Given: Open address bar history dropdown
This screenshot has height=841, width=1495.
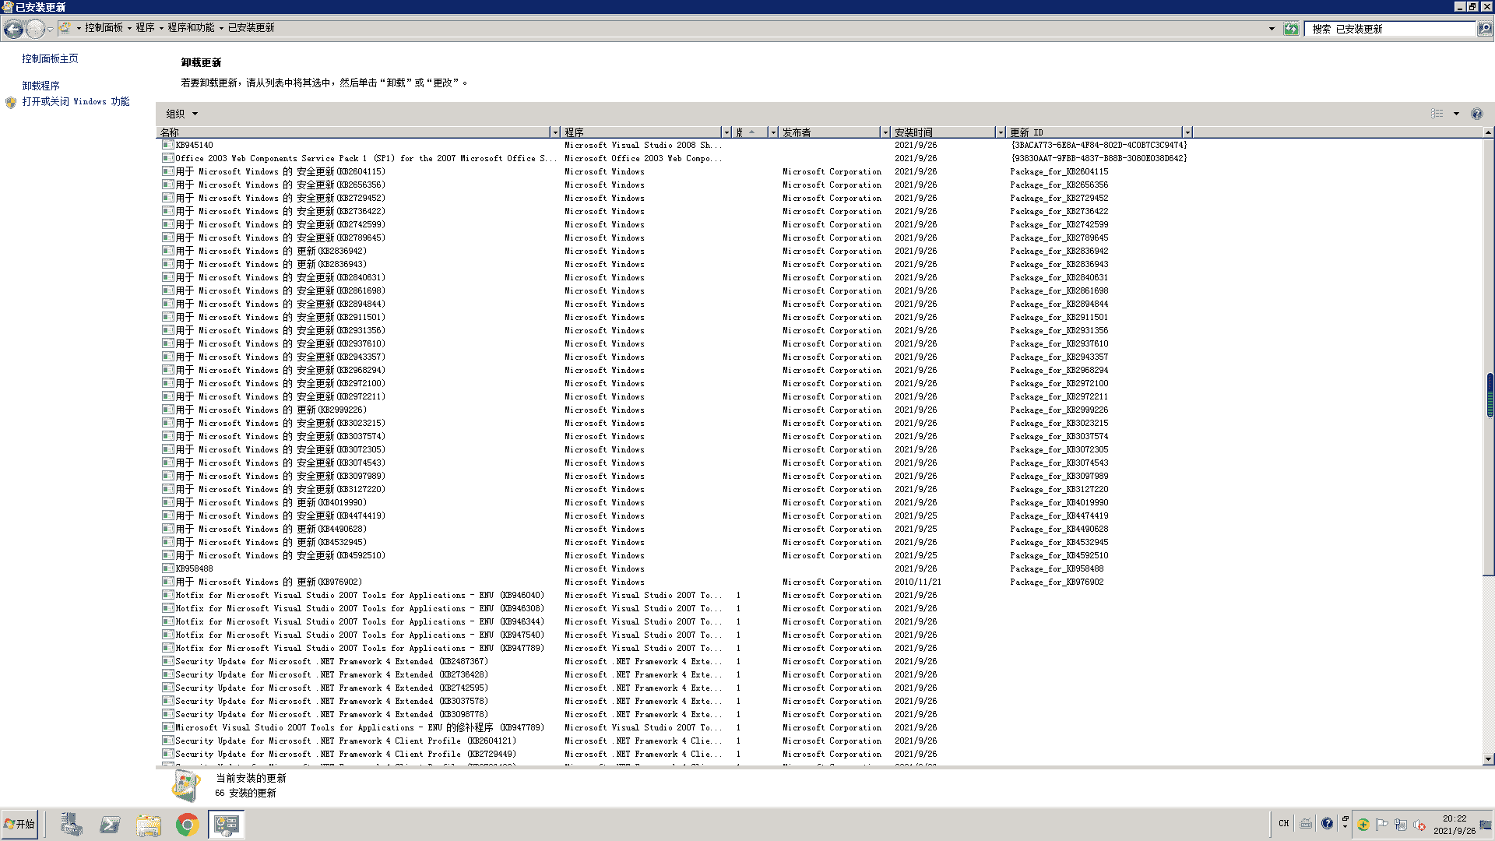Looking at the screenshot, I should click(x=1272, y=29).
